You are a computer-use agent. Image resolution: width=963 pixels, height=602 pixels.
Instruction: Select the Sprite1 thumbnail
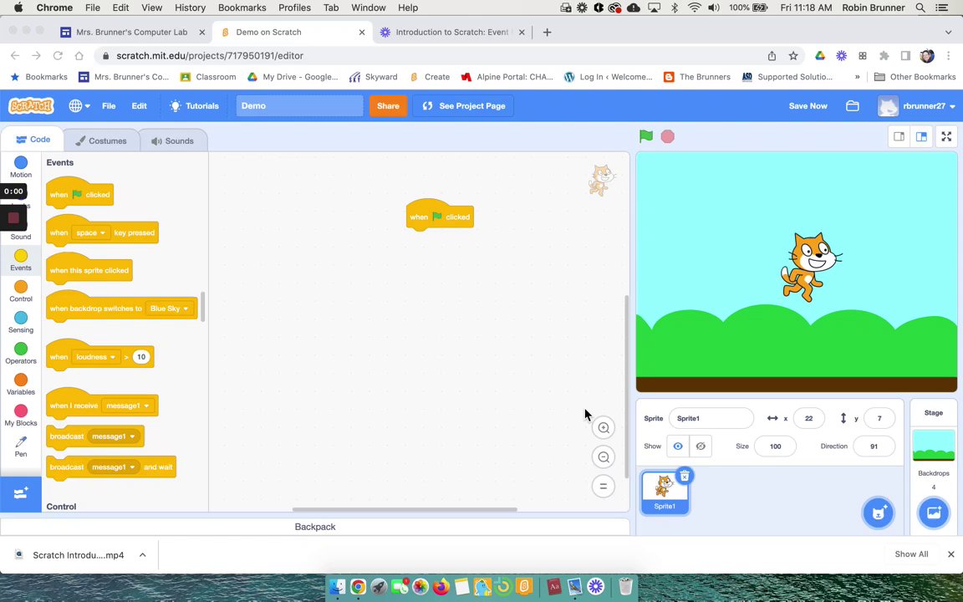click(665, 492)
